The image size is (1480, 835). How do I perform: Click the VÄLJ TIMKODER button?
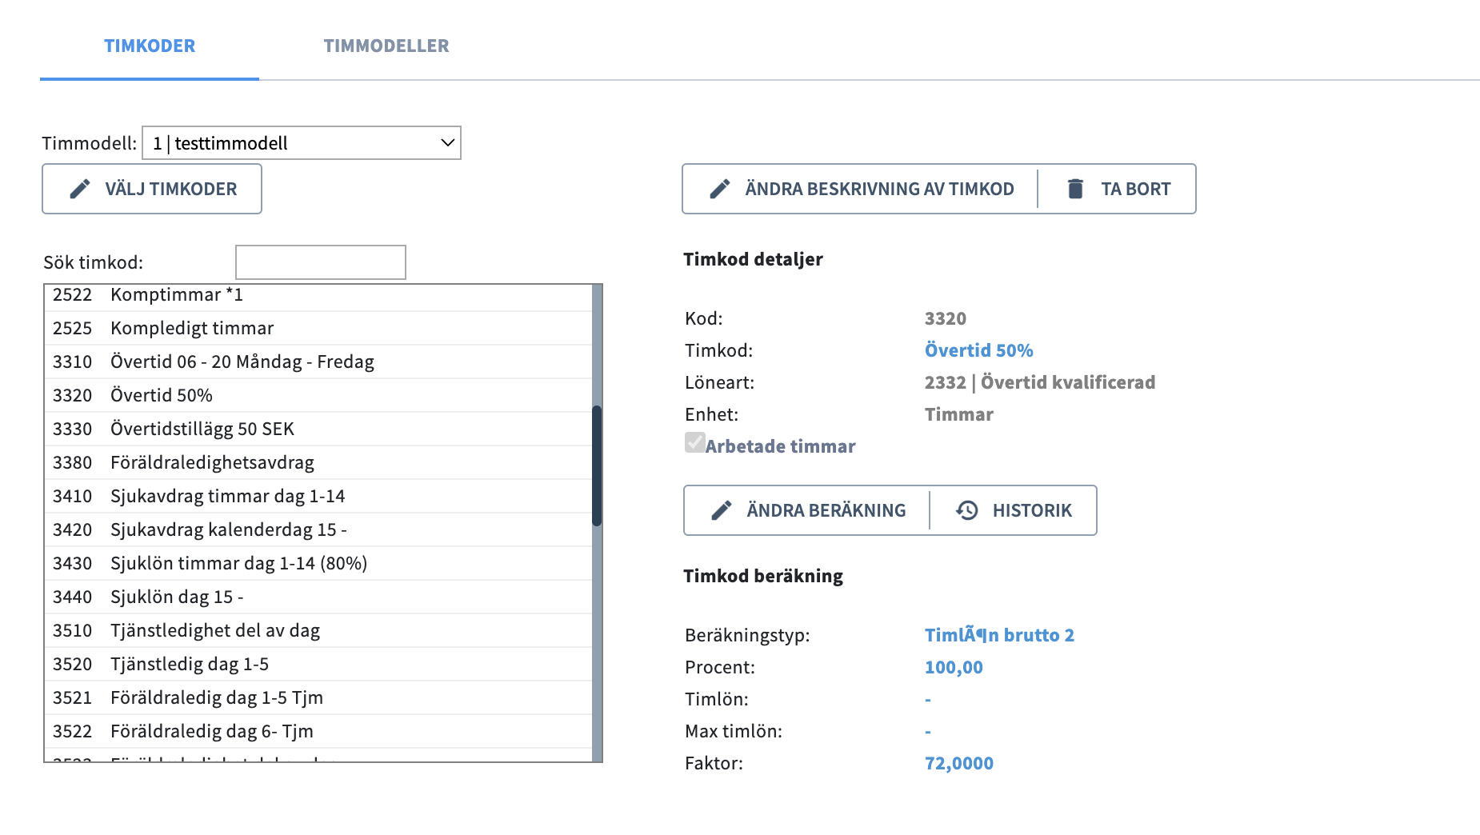pyautogui.click(x=152, y=189)
